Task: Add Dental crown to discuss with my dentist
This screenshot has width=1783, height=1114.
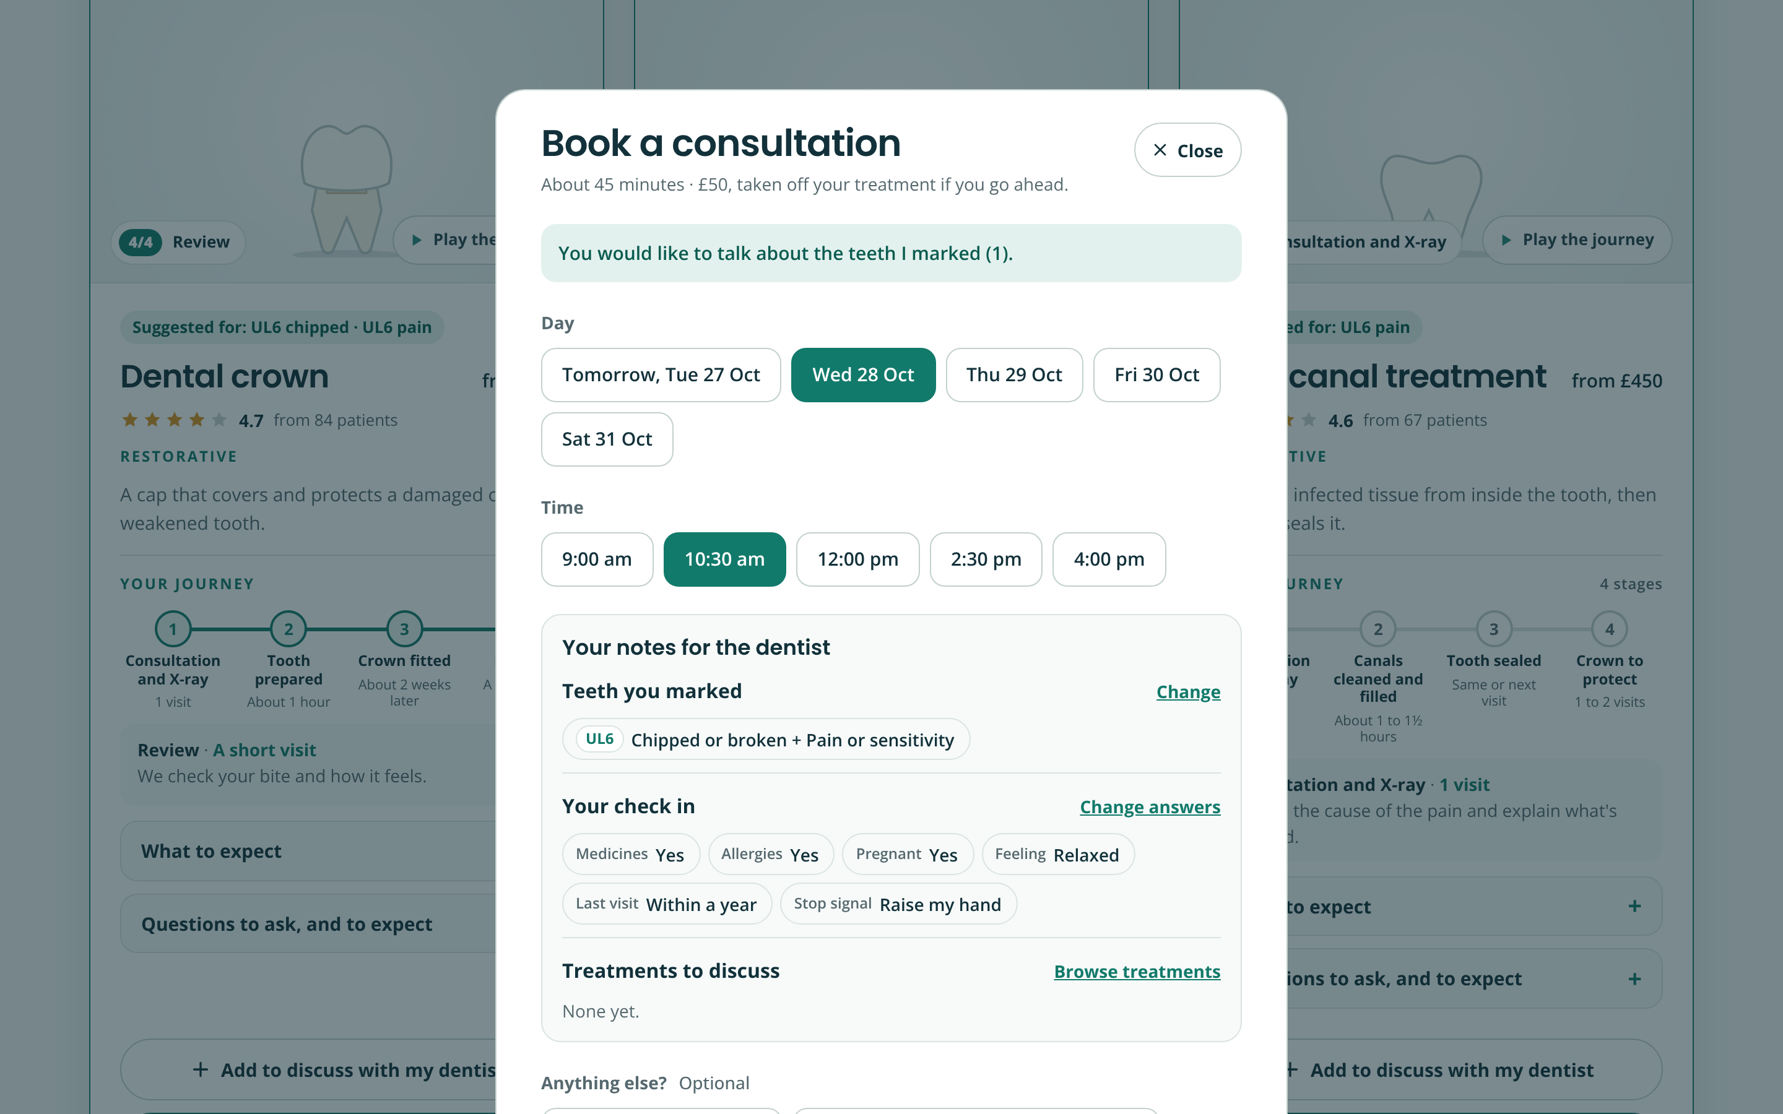Action: (x=308, y=1070)
